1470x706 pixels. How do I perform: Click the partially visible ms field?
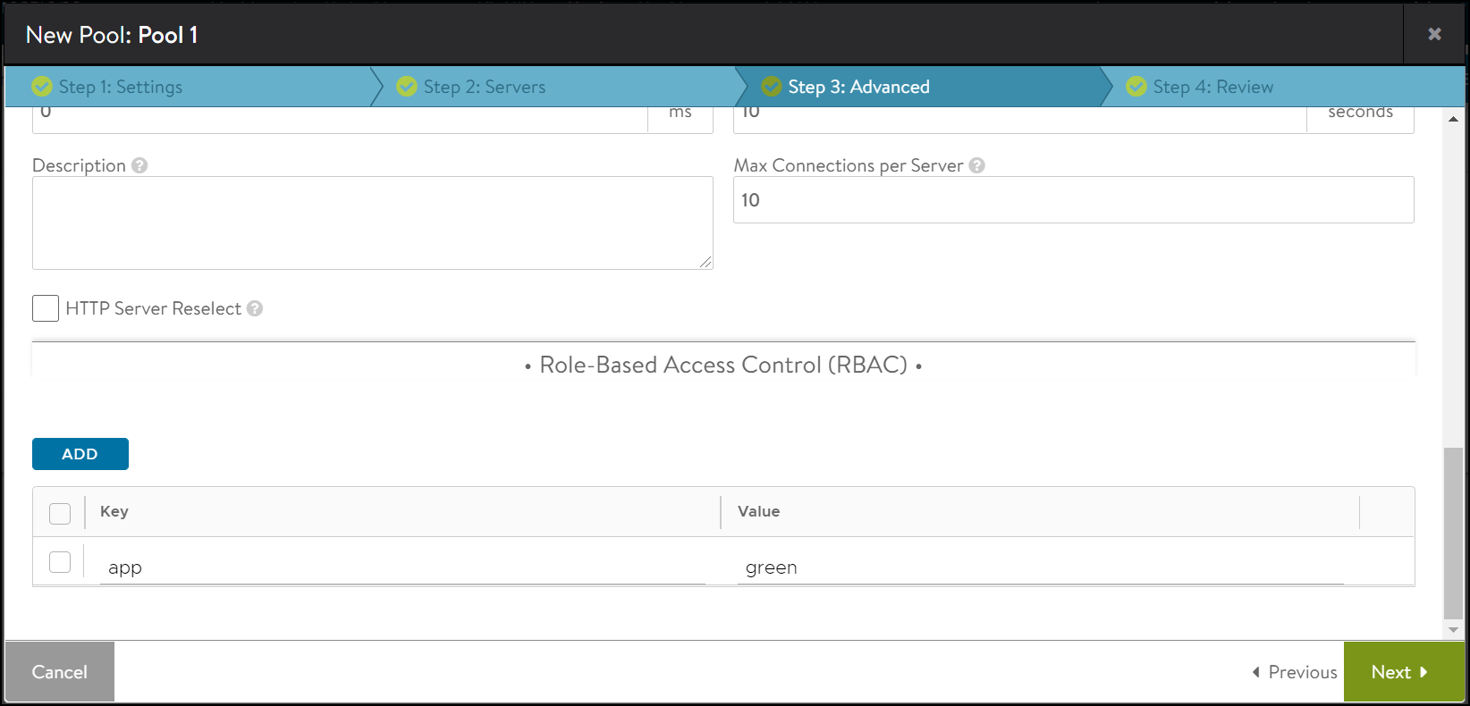tap(340, 120)
